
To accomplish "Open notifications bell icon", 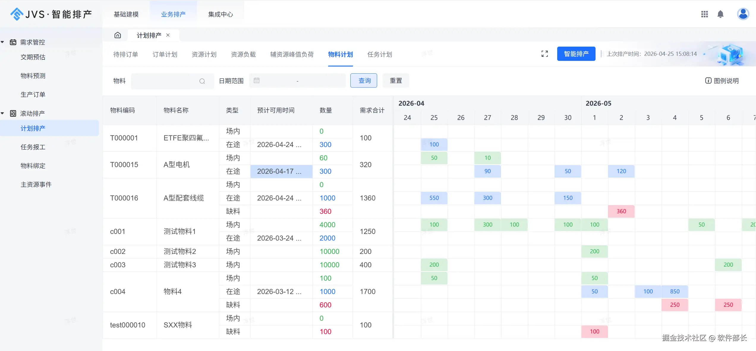I will tap(720, 14).
